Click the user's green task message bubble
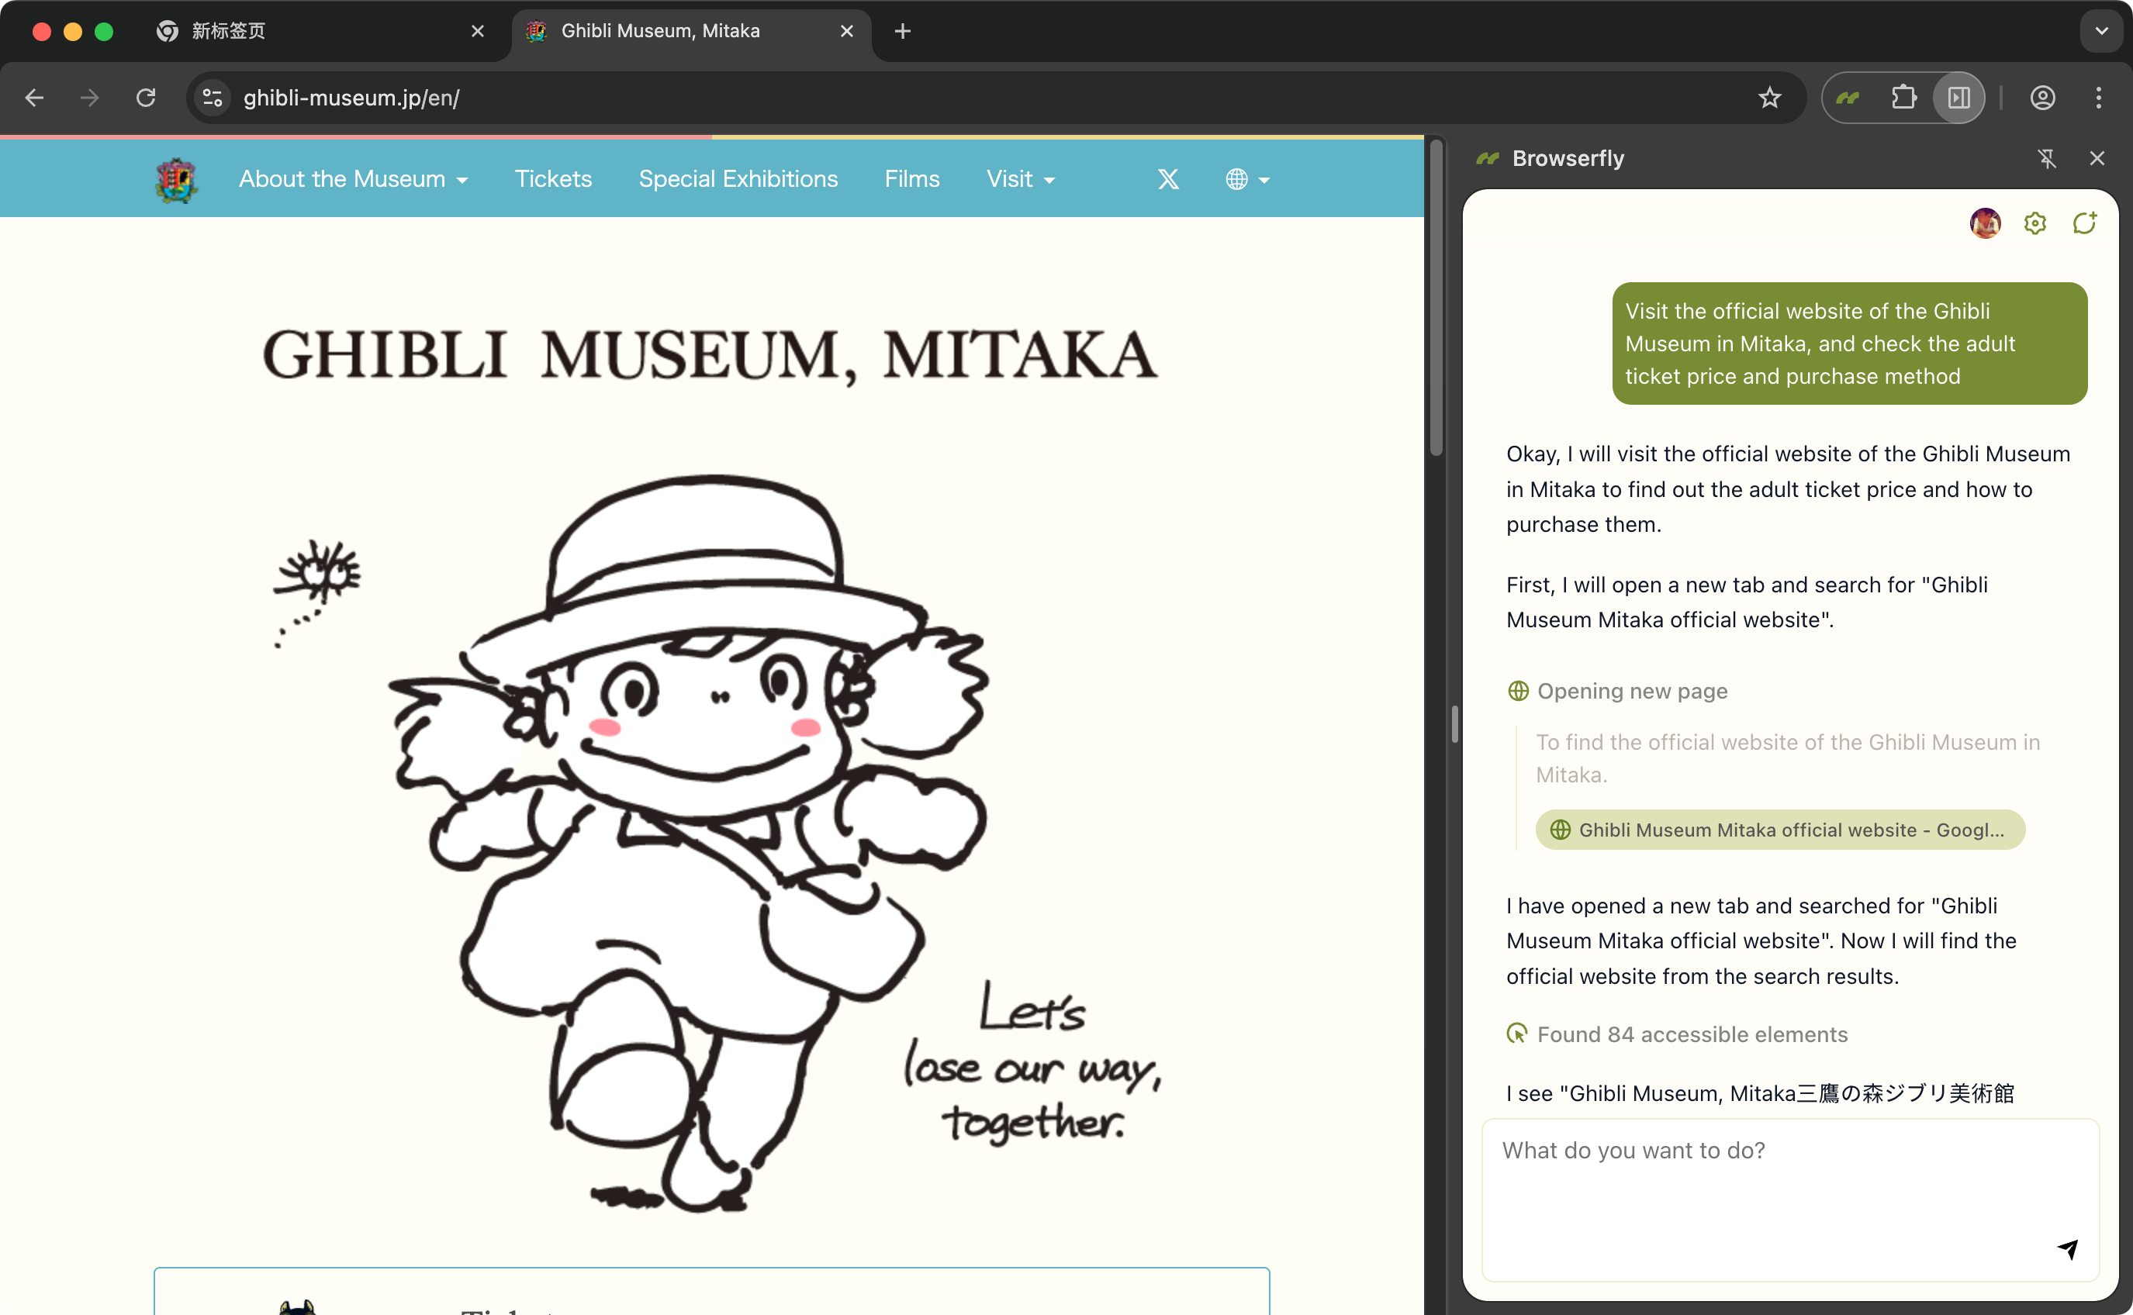Viewport: 2133px width, 1315px height. click(1849, 343)
